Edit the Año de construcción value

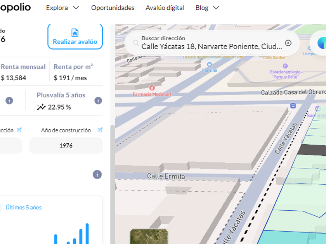[x=100, y=130]
